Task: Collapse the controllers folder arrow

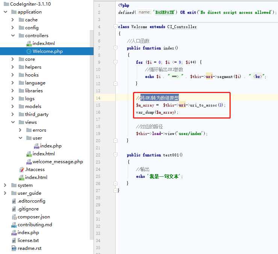Action: (x=13, y=35)
